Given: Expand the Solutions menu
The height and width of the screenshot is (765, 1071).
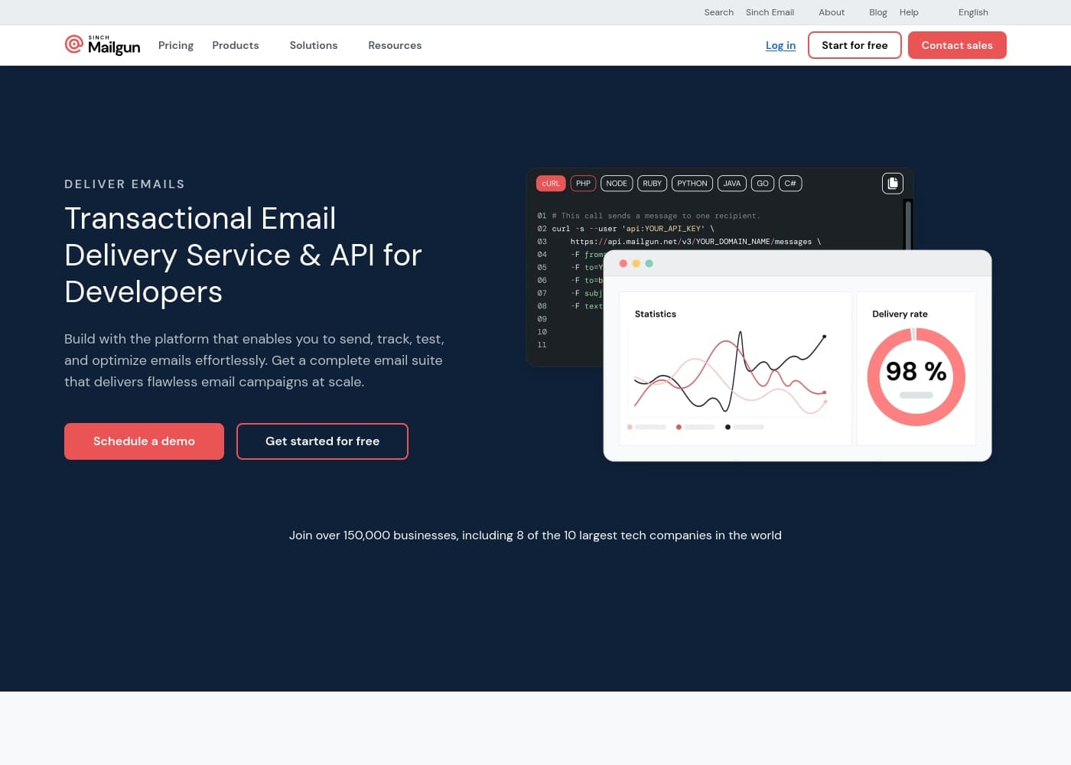Looking at the screenshot, I should [314, 45].
